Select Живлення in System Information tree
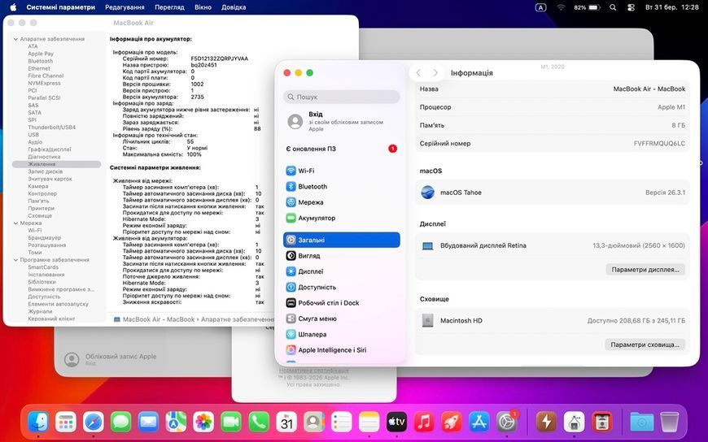 56,165
